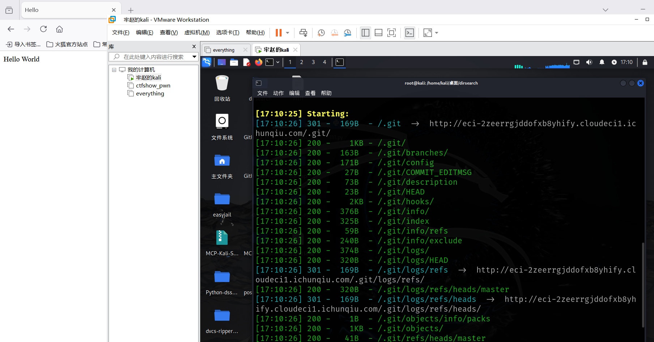Open the VMware 文件(F) menu
This screenshot has height=342, width=654.
(x=120, y=33)
